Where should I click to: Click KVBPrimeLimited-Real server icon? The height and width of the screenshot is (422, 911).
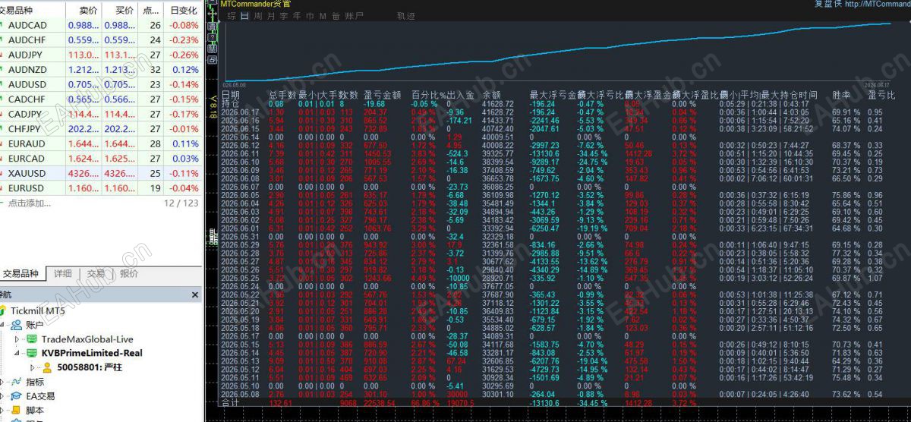[x=31, y=353]
